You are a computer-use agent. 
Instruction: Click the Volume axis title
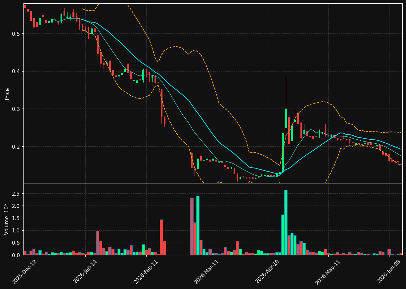7,219
